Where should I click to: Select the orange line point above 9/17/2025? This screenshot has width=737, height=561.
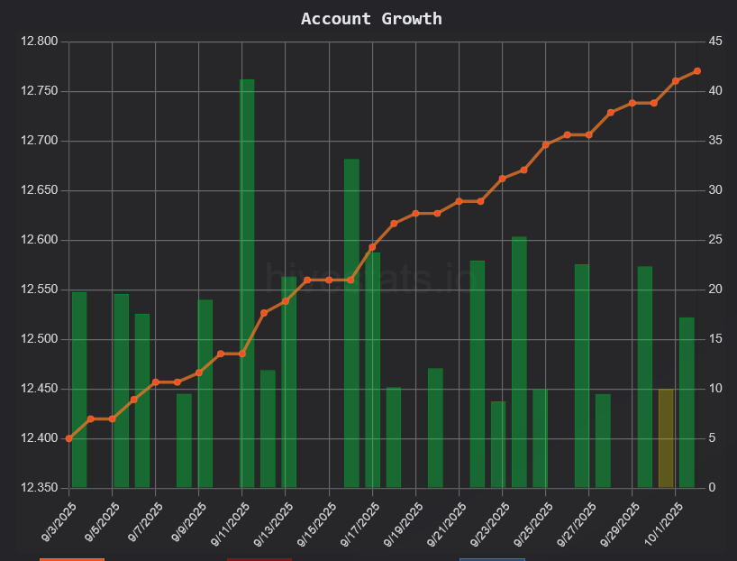[372, 247]
